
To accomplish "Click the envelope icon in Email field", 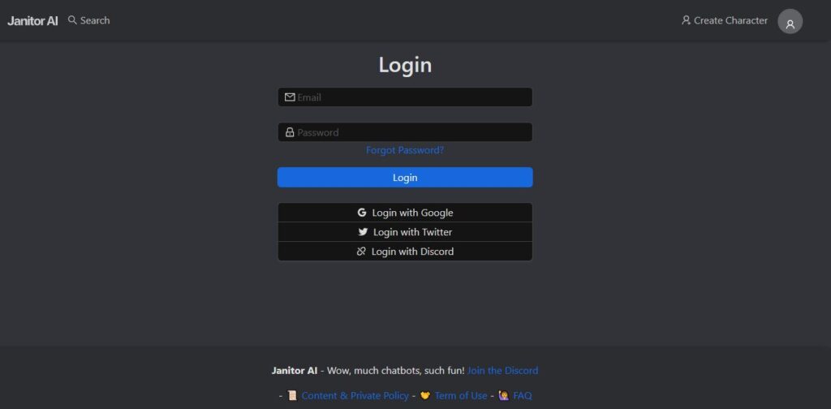I will coord(290,97).
